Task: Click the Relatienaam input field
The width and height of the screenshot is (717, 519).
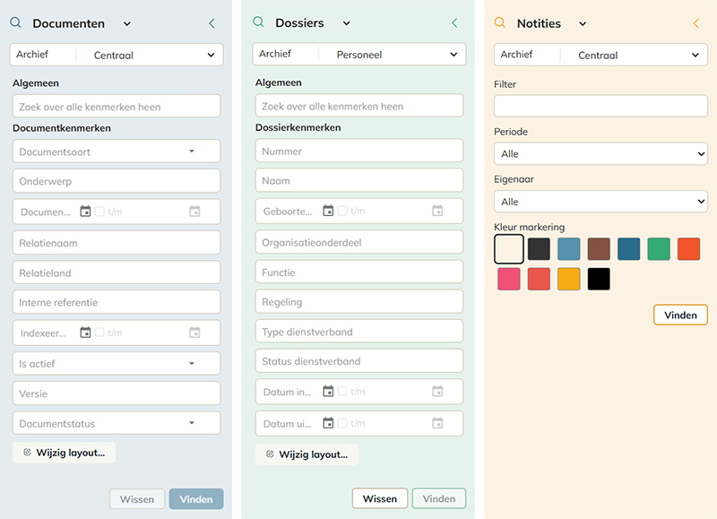Action: coord(117,243)
